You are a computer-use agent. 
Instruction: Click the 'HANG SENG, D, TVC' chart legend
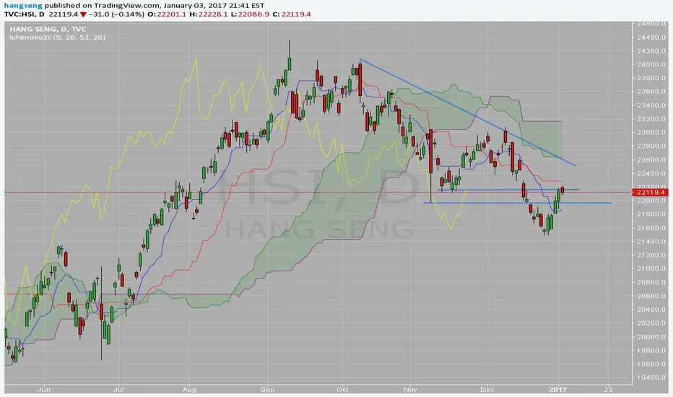[x=48, y=29]
